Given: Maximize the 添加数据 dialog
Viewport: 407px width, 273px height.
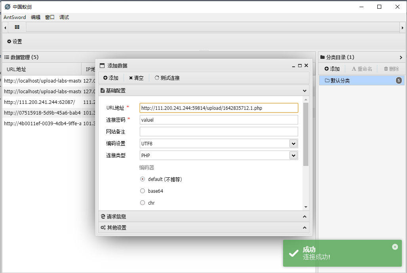Looking at the screenshot, I should pos(300,66).
